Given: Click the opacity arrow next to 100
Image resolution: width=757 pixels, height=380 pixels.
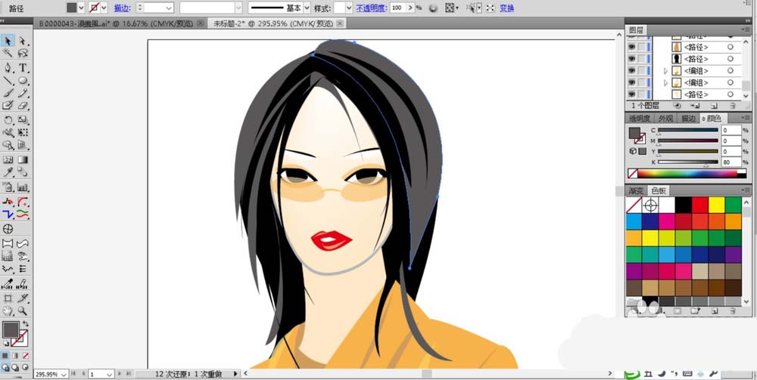Looking at the screenshot, I should [410, 8].
